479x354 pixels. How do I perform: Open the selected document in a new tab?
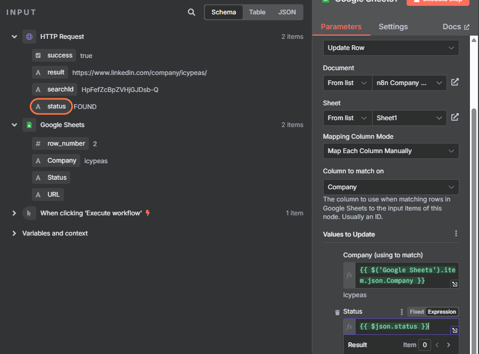[455, 82]
